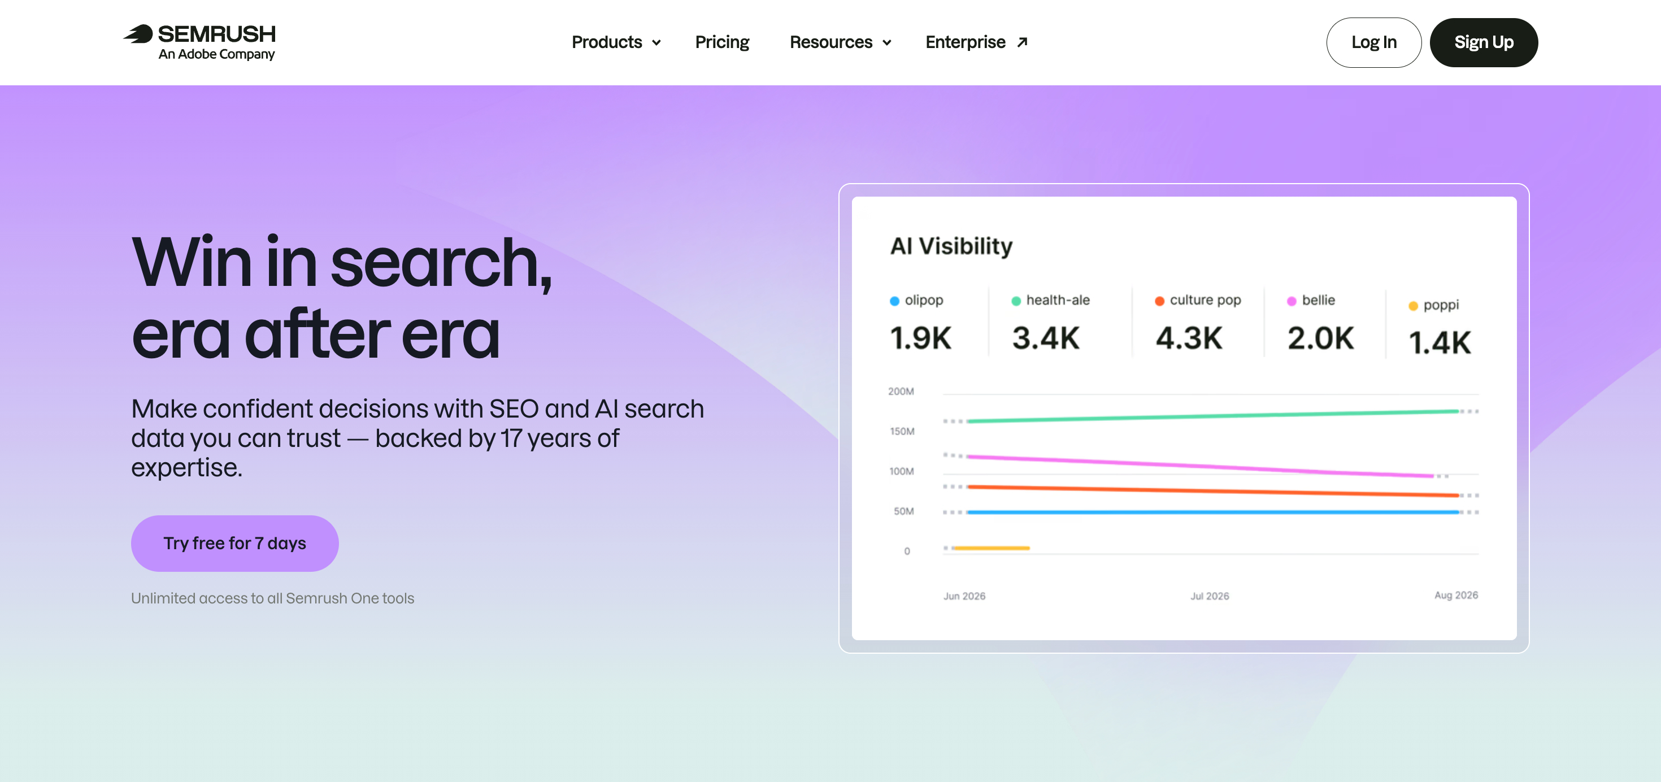Click the Jul 2026 axis label
Image resolution: width=1661 pixels, height=782 pixels.
pyautogui.click(x=1210, y=596)
